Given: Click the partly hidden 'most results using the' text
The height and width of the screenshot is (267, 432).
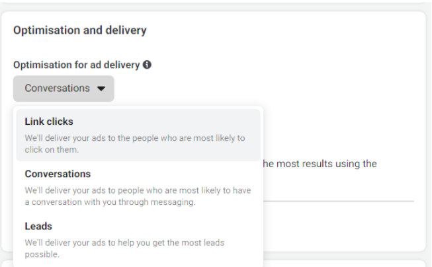Looking at the screenshot, I should (320, 164).
